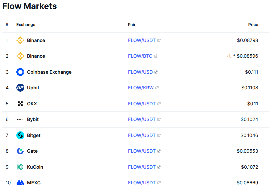
Task: Click the Bybit logo icon
Action: coord(20,119)
